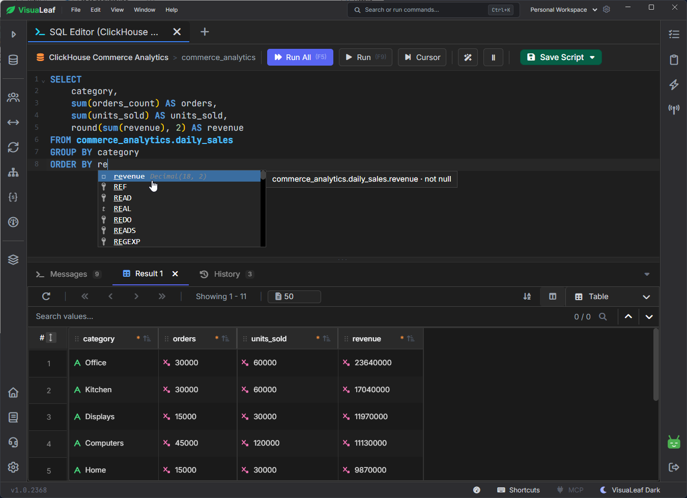687x498 pixels.
Task: Jump to previous search match arrow
Action: [628, 316]
